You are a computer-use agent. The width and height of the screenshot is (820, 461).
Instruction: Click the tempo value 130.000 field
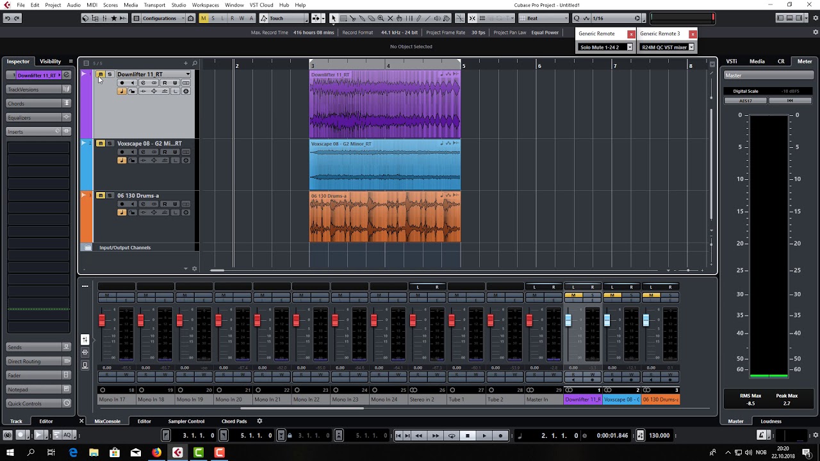(x=659, y=435)
